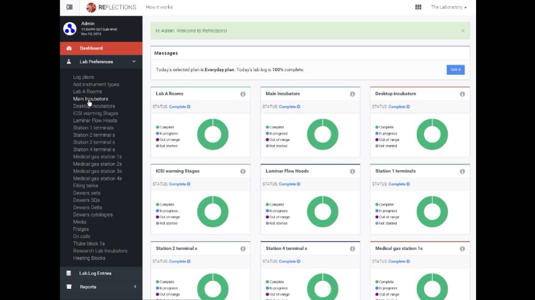The width and height of the screenshot is (535, 300).
Task: Show info for Station 4 terminal s card
Action: [352, 249]
